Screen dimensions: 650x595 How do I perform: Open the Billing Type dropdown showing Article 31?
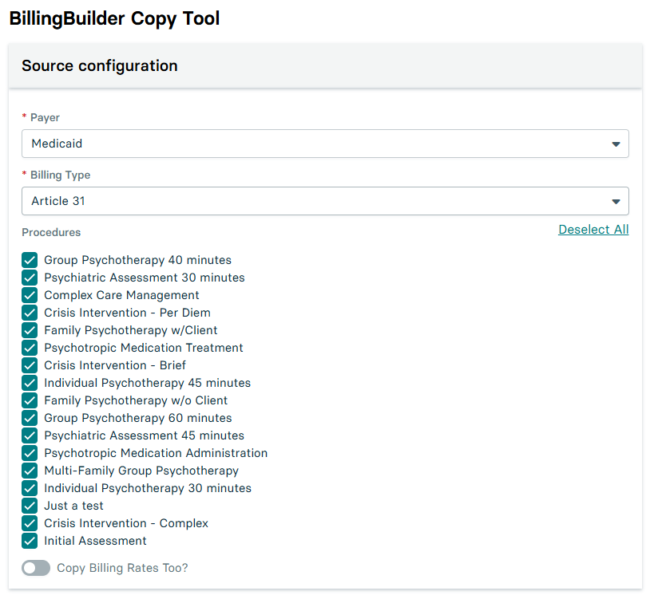point(325,201)
